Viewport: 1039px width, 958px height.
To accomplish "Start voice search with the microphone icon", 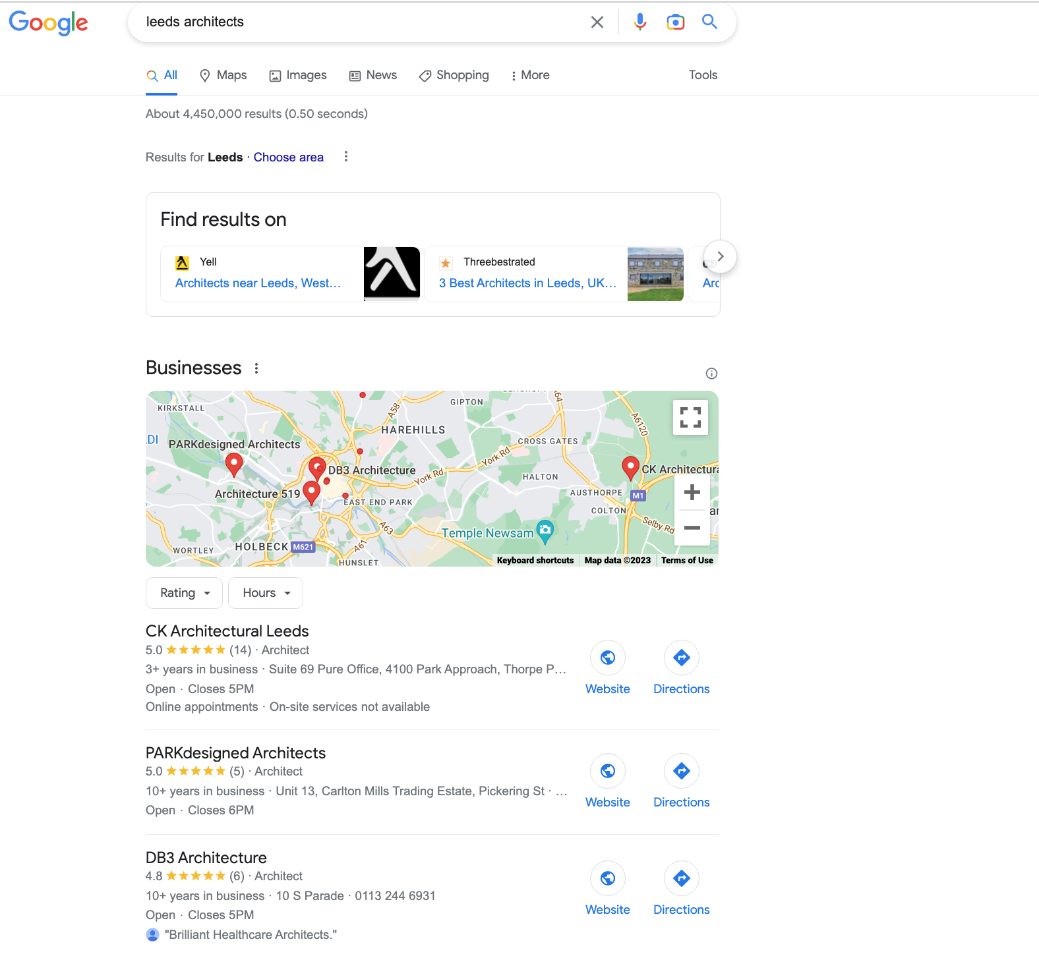I will 639,22.
